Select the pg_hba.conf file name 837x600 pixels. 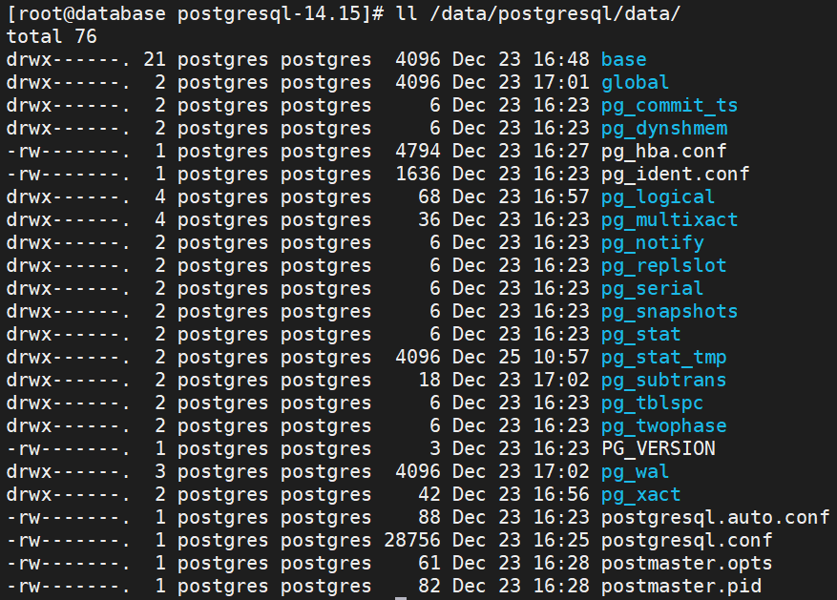(x=663, y=151)
